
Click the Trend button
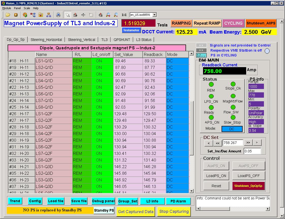15,201
